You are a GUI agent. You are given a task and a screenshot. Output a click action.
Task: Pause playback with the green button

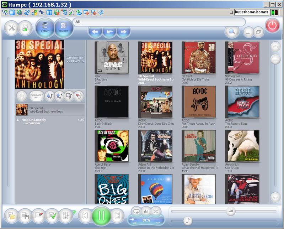click(101, 215)
